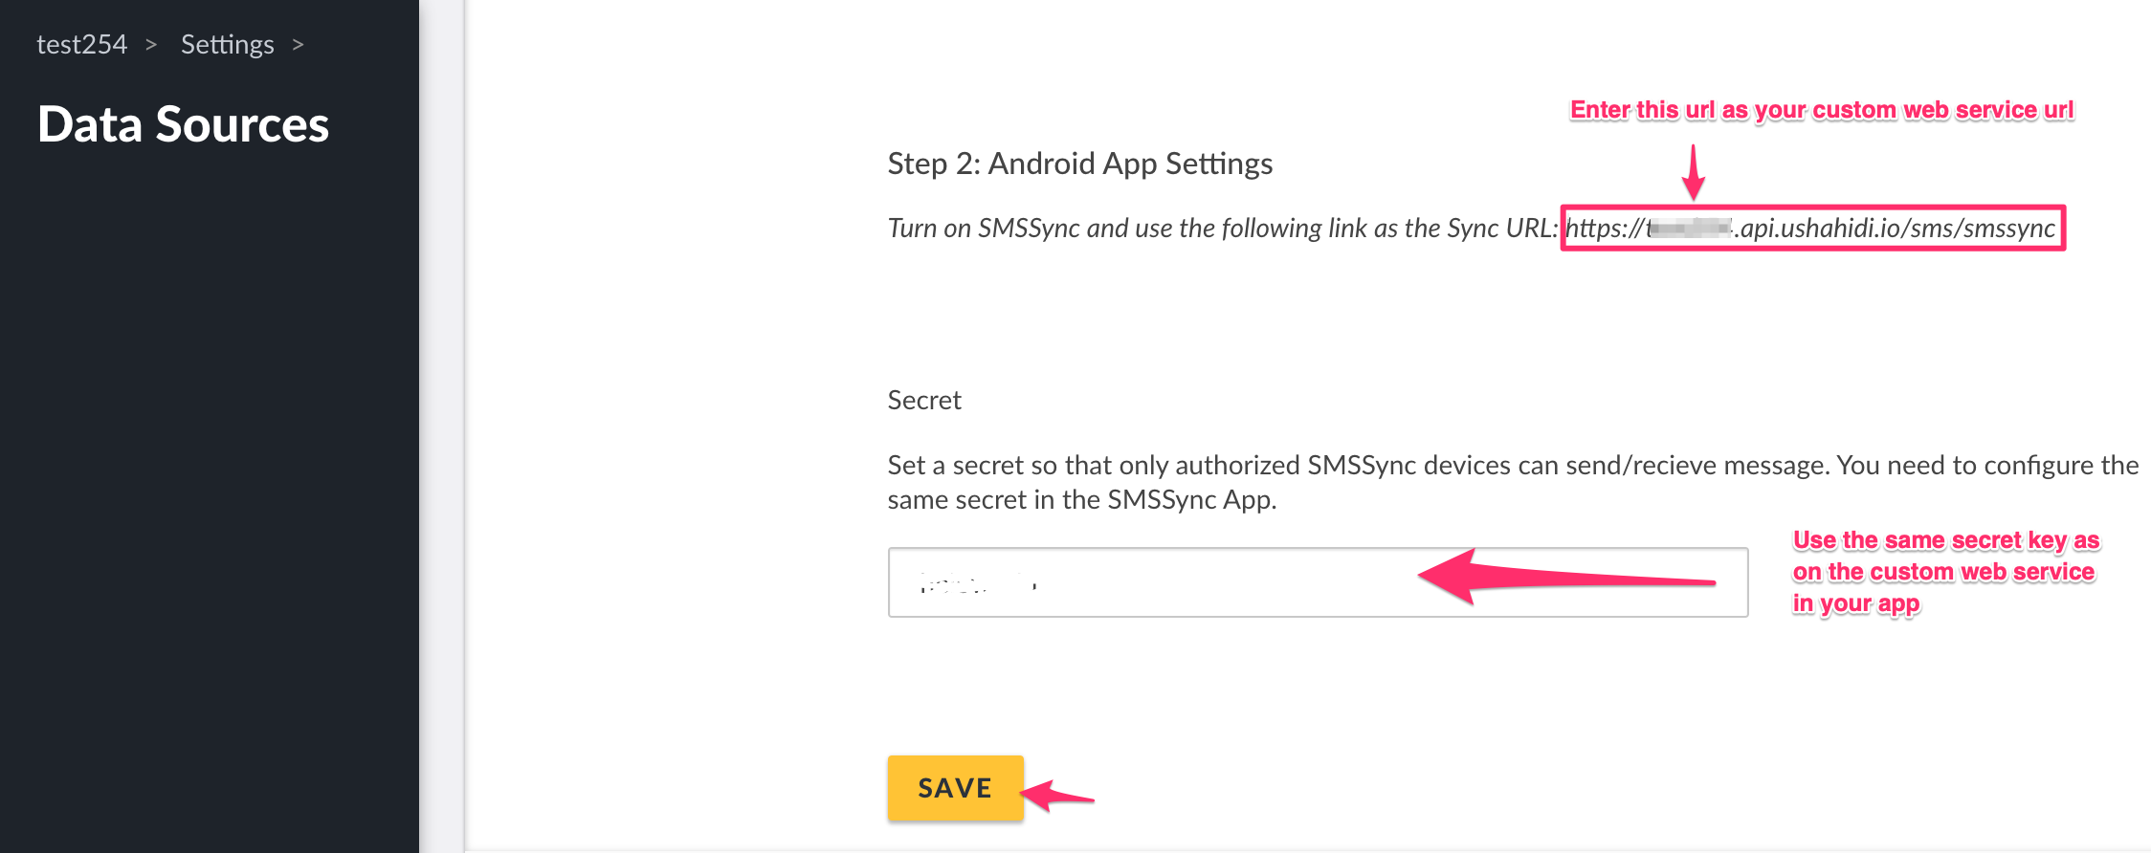Click the smssync Sync URL in the pink box

[x=1895, y=229]
